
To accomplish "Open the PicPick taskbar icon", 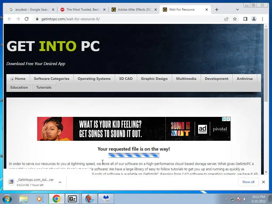I will 89,199.
